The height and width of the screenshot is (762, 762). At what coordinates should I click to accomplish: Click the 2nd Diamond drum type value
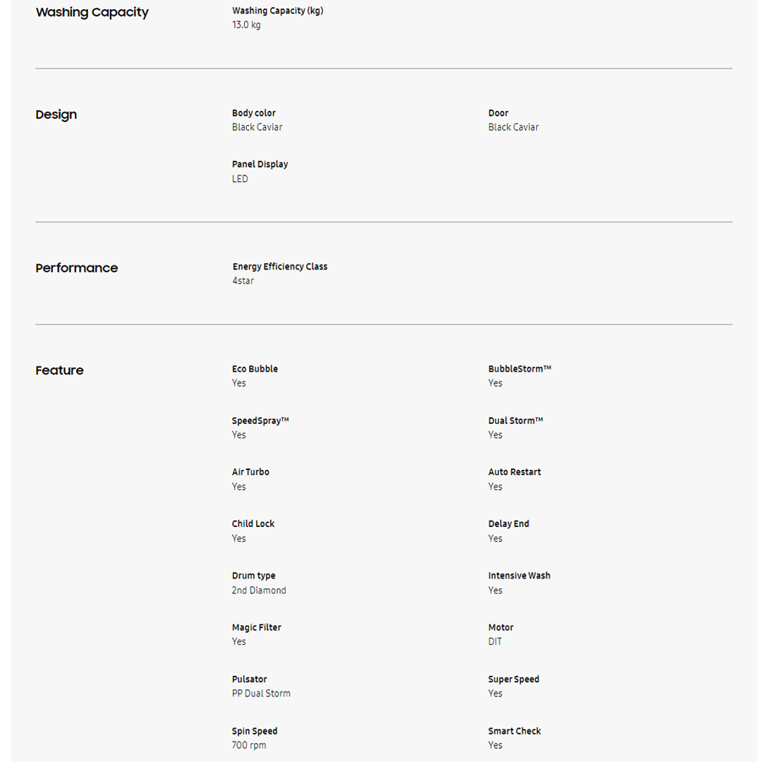259,591
